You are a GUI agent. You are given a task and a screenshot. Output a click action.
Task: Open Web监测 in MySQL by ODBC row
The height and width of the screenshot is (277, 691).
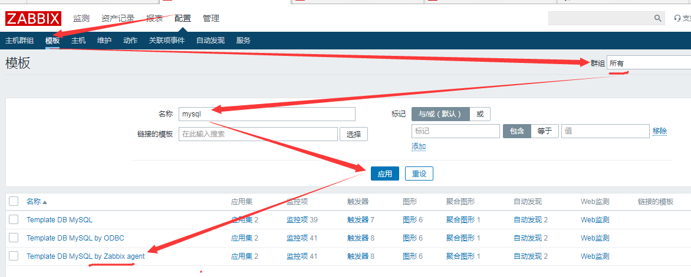pos(595,238)
